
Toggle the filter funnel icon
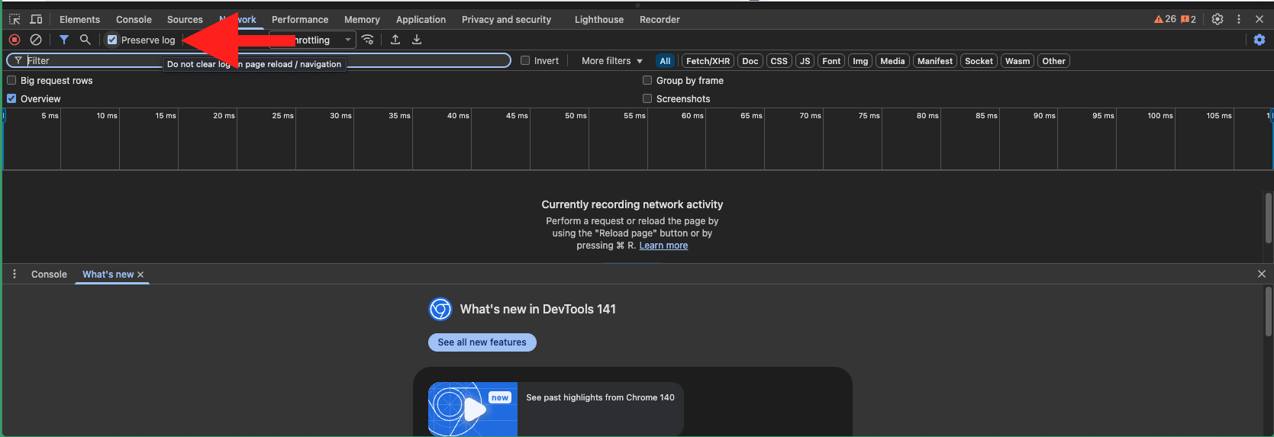[x=64, y=40]
